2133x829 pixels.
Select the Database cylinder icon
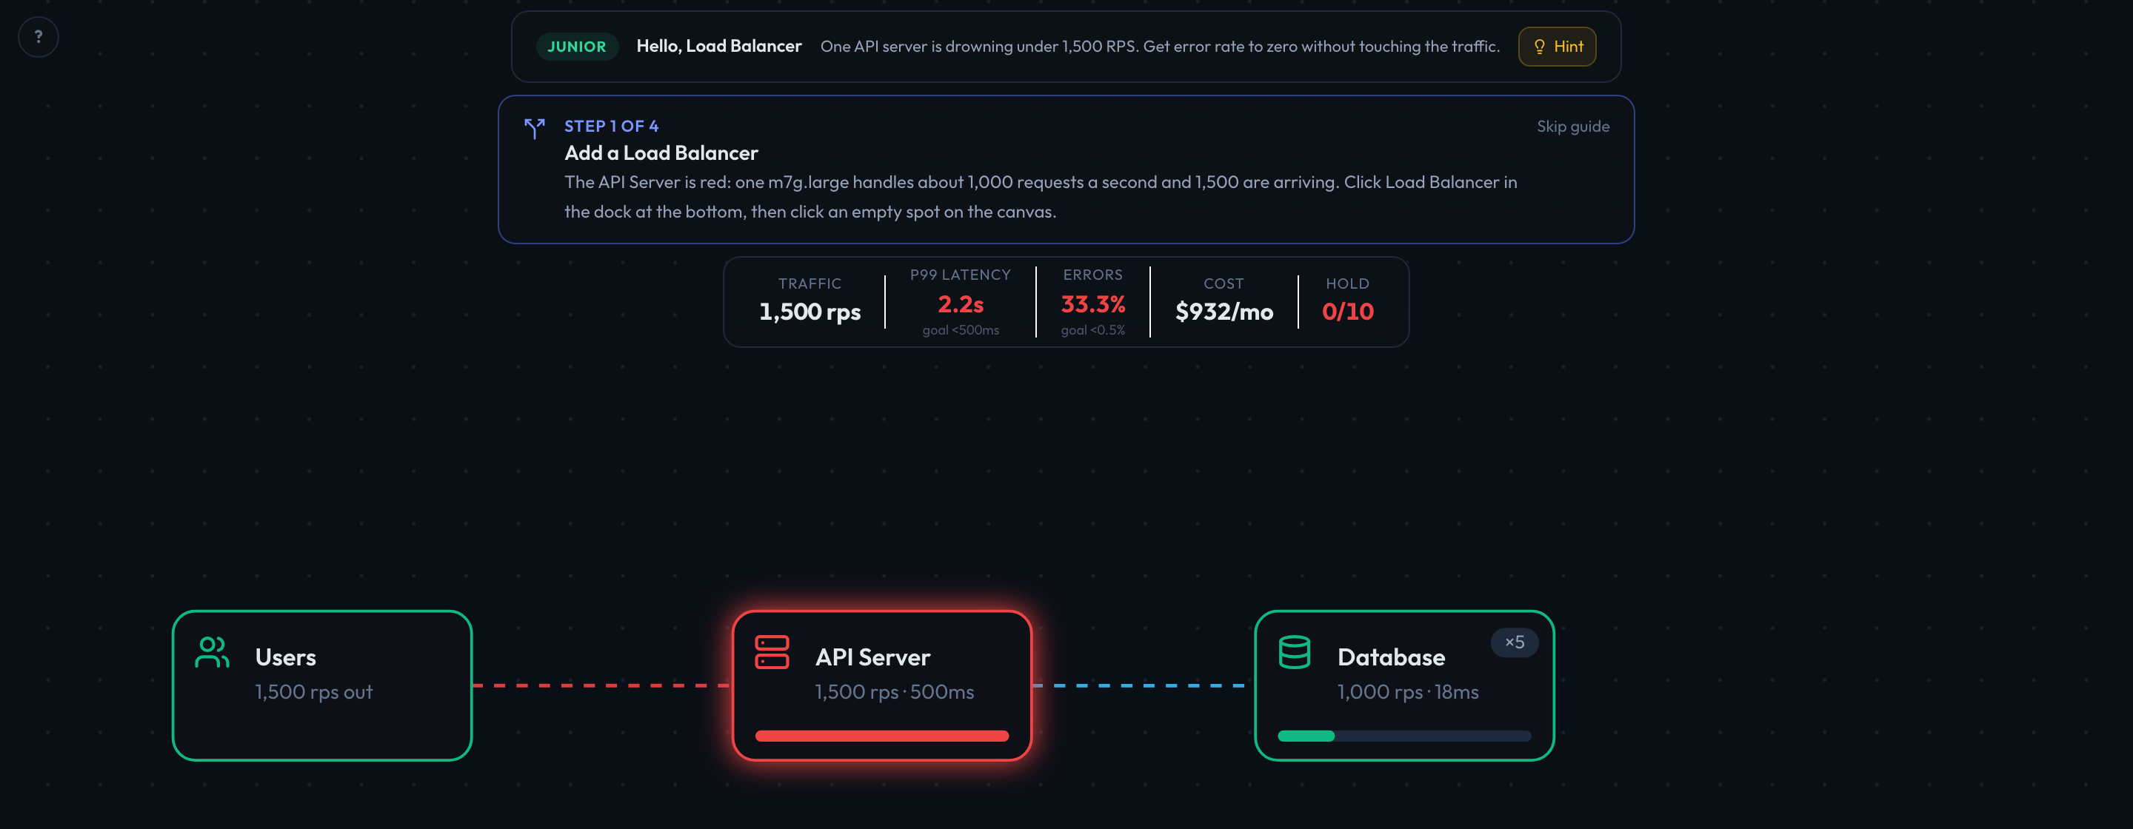click(1294, 652)
